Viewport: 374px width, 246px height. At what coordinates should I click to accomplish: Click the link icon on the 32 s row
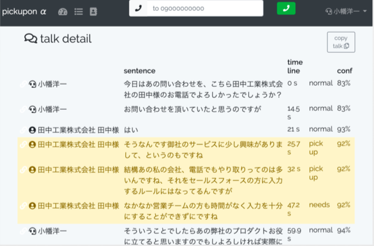tap(22, 169)
